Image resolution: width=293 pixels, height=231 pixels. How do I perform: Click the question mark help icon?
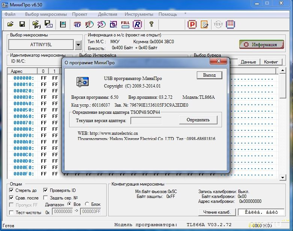tap(151, 24)
